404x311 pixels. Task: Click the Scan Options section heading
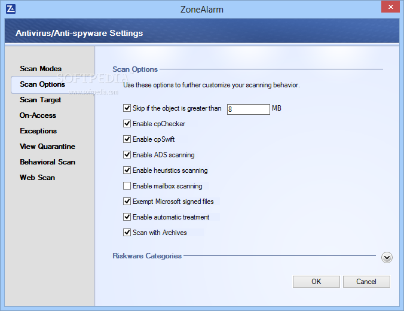point(135,69)
